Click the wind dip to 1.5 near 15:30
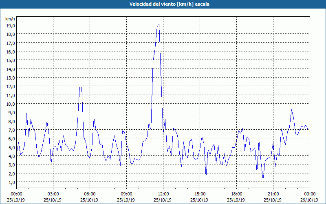Screen dimensions: 326x204 click(x=206, y=177)
